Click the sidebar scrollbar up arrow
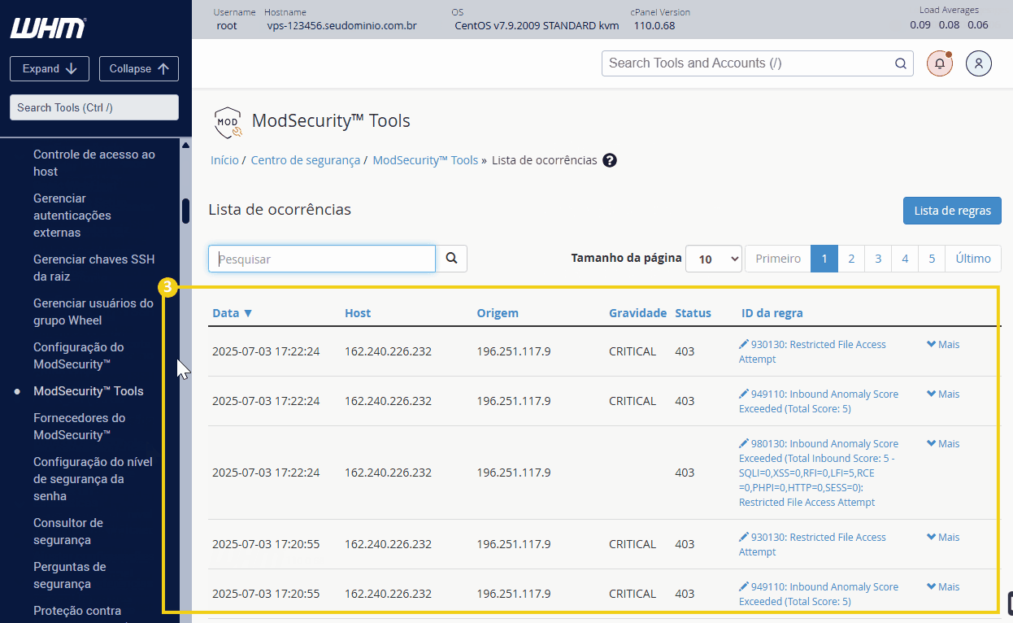The image size is (1013, 623). pyautogui.click(x=185, y=146)
